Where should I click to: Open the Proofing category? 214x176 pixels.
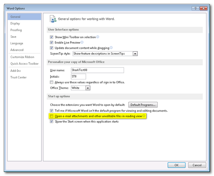click(24, 30)
